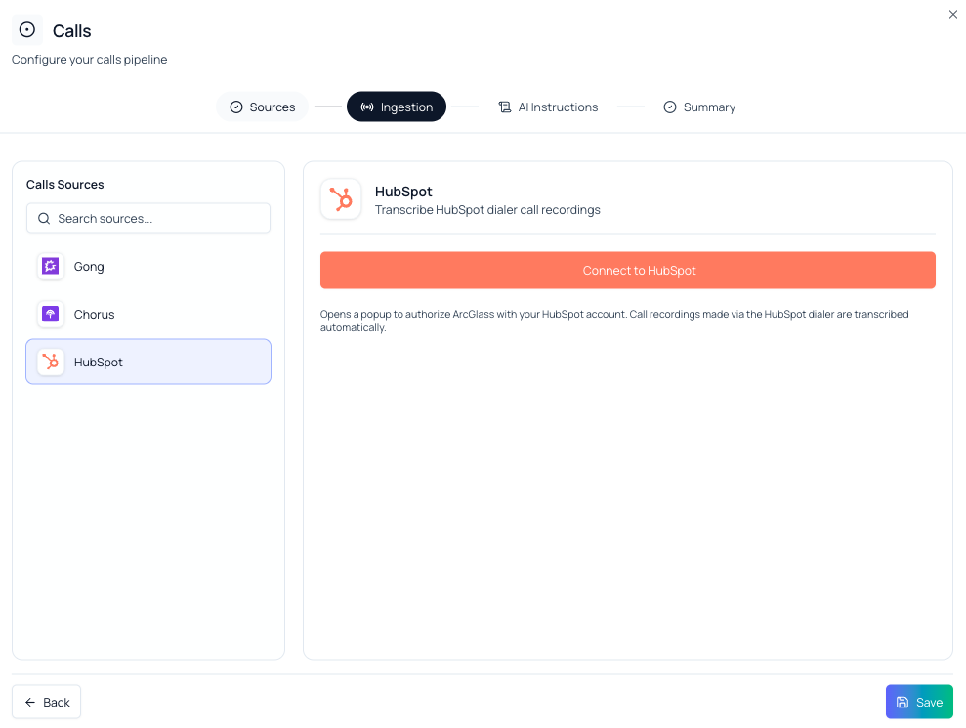Image resolution: width=966 pixels, height=728 pixels.
Task: Click the Calls target icon in header
Action: point(27,29)
